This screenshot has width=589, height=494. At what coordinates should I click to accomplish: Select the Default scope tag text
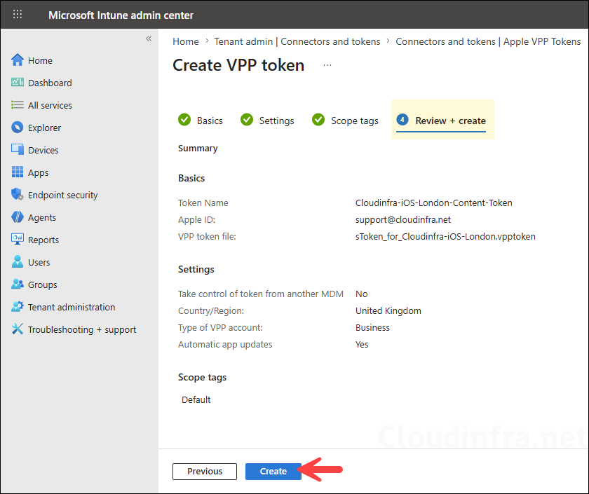tap(196, 400)
